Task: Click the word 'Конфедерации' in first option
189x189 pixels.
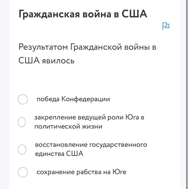Action: pos(86,99)
